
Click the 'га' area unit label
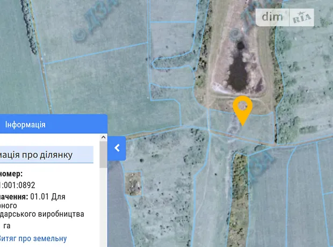click(x=7, y=226)
